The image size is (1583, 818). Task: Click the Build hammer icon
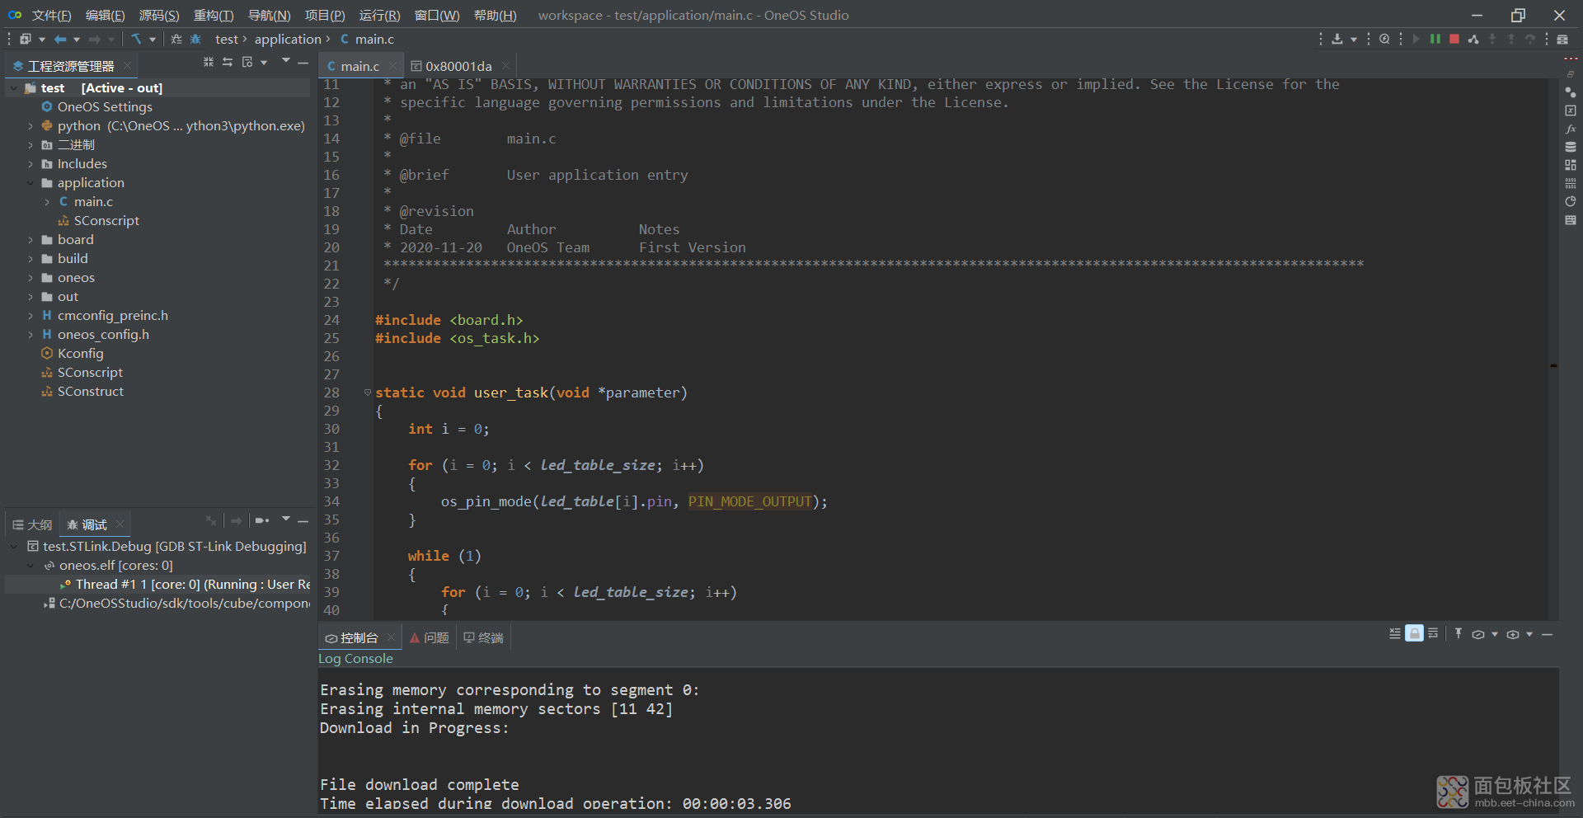click(136, 39)
